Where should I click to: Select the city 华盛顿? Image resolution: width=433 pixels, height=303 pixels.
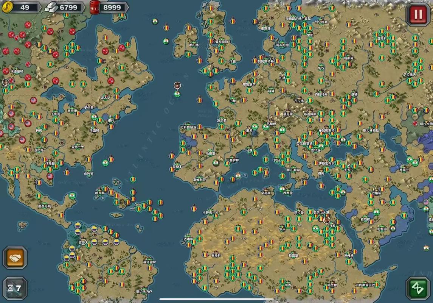(x=95, y=131)
